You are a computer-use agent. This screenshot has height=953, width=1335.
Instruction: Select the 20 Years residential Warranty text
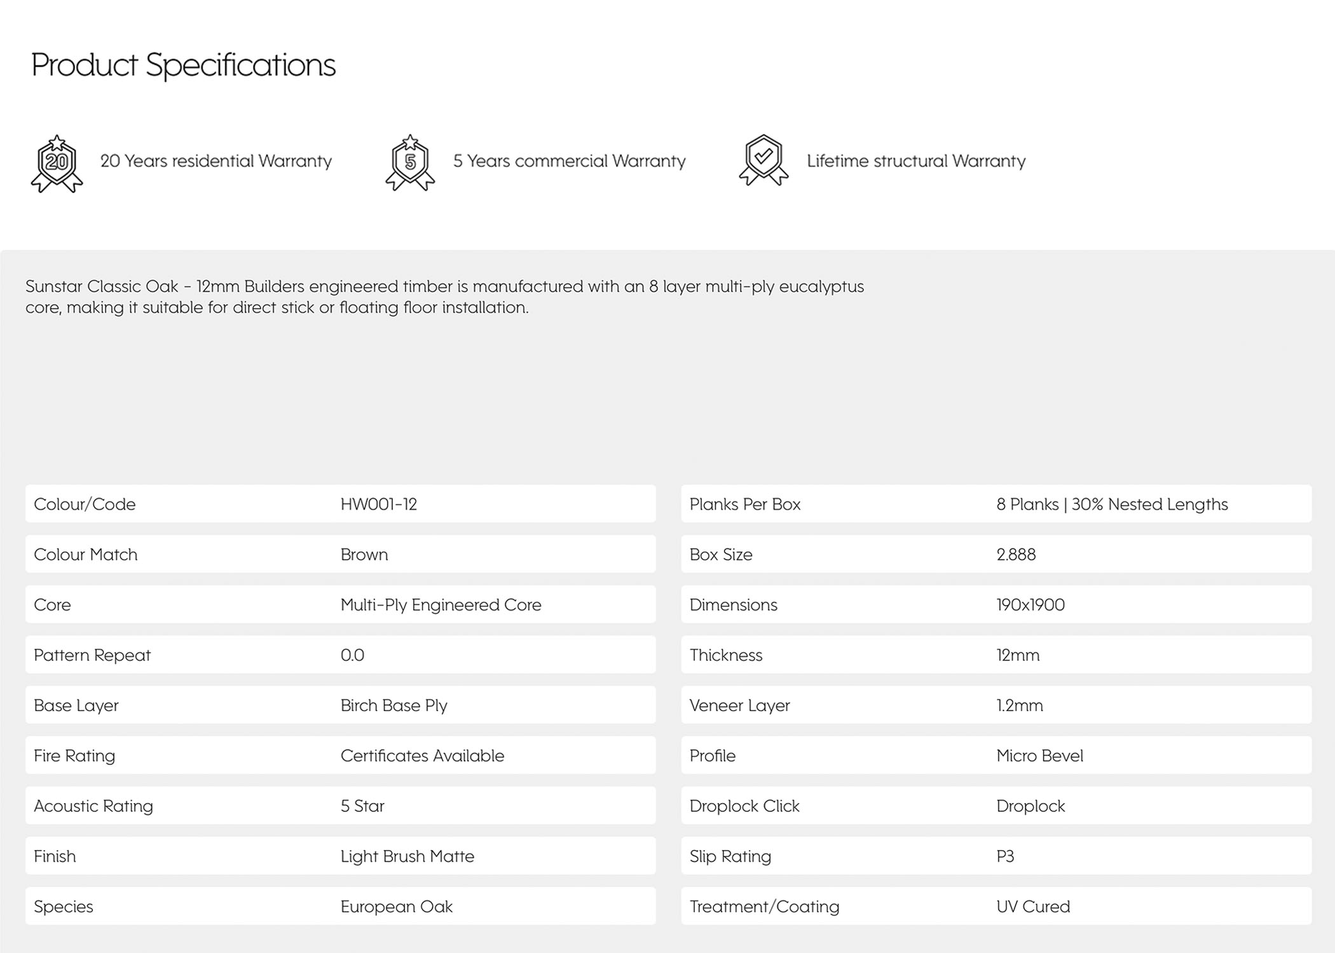(x=216, y=161)
